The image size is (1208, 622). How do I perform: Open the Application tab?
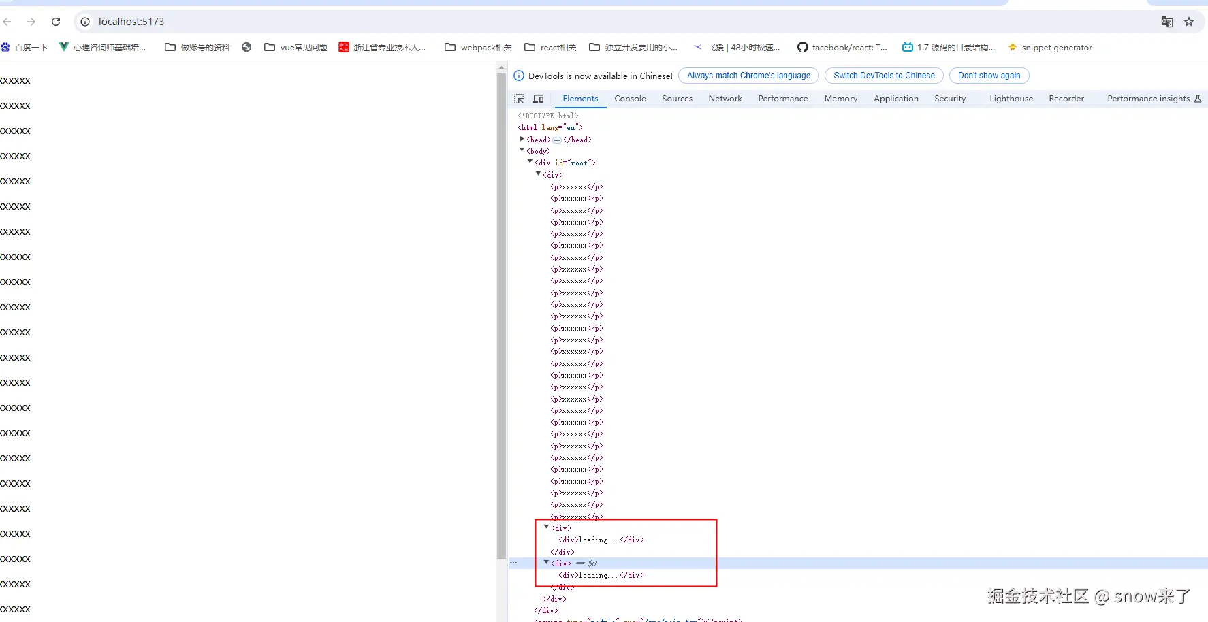tap(896, 99)
